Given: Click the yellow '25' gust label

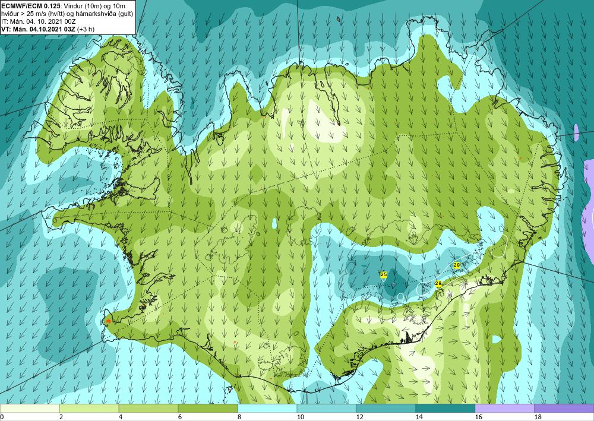Looking at the screenshot, I should point(383,274).
